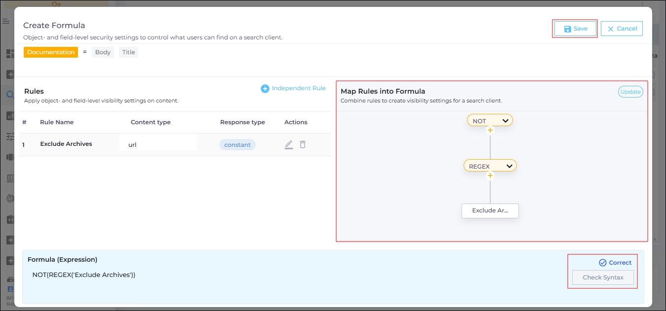Select the Documentation object tag
The width and height of the screenshot is (666, 311).
pos(51,52)
